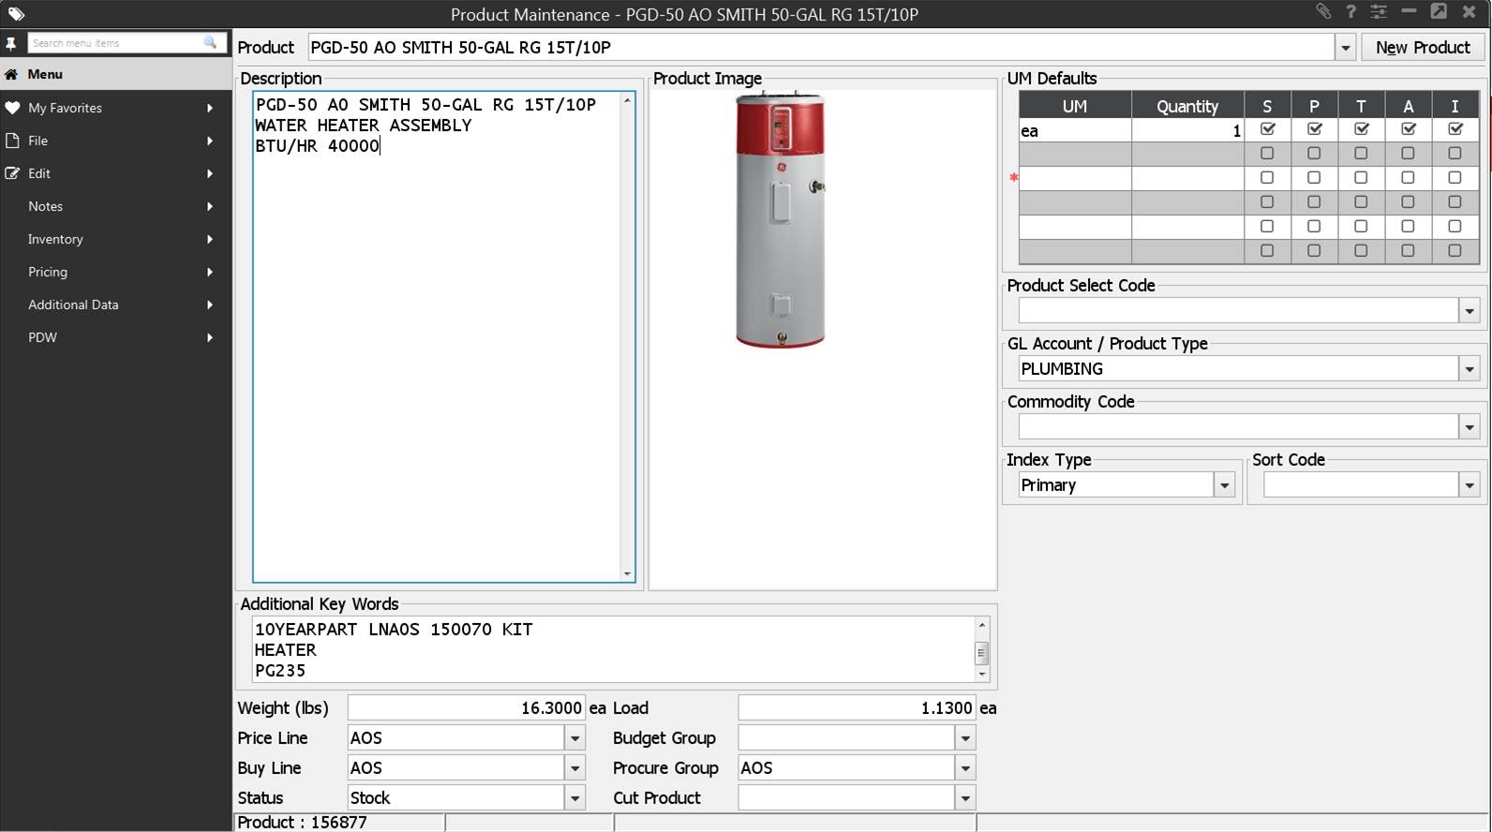Open the Commodity Code dropdown
This screenshot has height=832, width=1492.
click(1469, 427)
